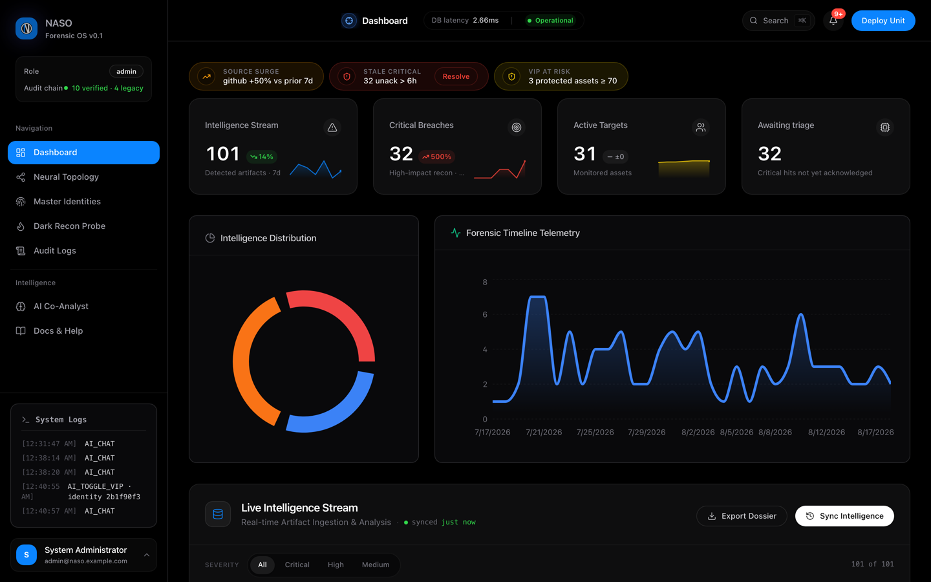
Task: Filter stream by Critical severity
Action: tap(297, 565)
